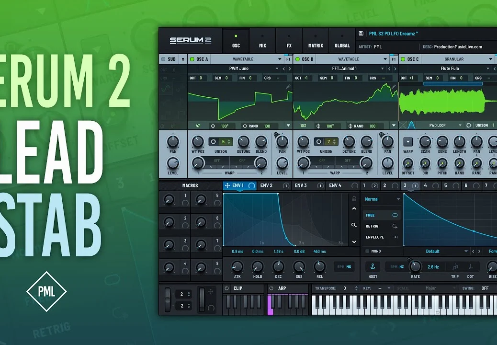Screen dimensions: 497x345
Task: Click the SUB M button
Action: tap(183, 59)
